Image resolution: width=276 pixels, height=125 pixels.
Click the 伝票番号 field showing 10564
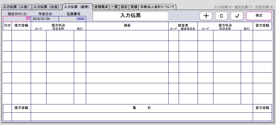(x=72, y=19)
